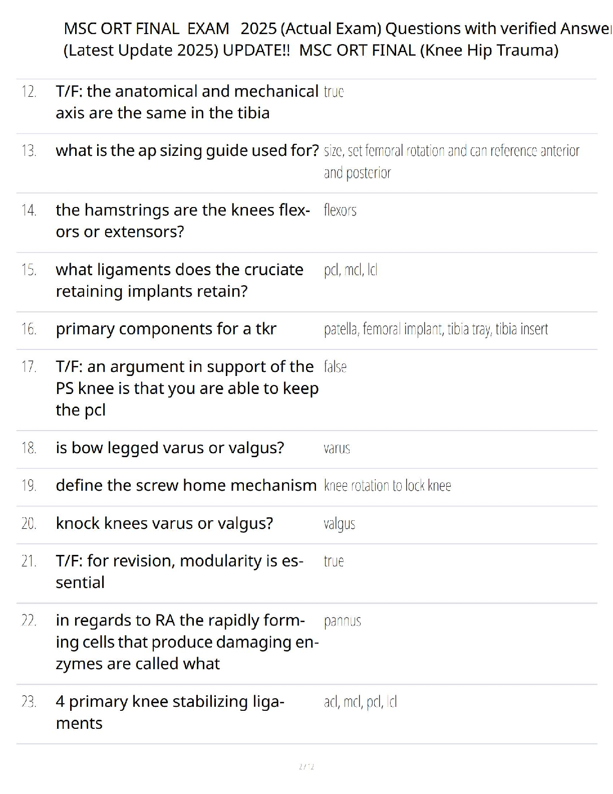
Task: Click the answer "varus" for bow legged
Action: [337, 448]
